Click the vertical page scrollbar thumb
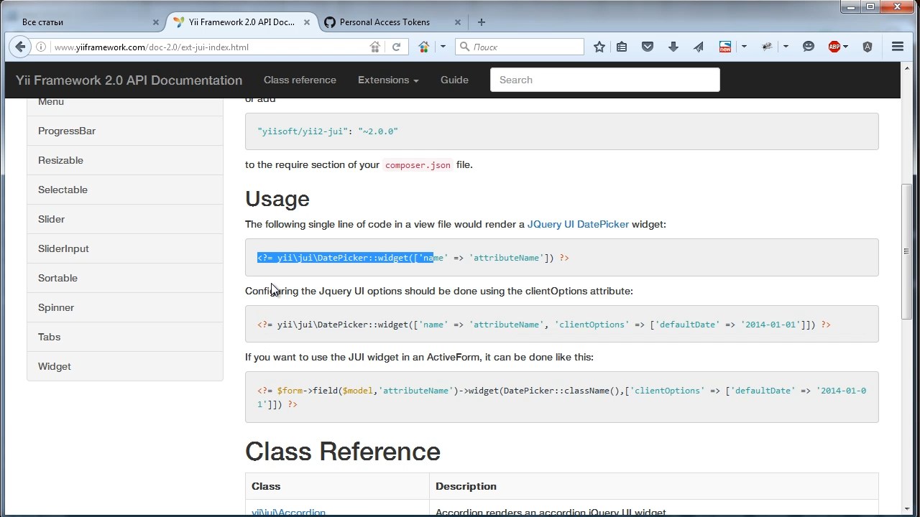The height and width of the screenshot is (517, 920). click(x=906, y=251)
